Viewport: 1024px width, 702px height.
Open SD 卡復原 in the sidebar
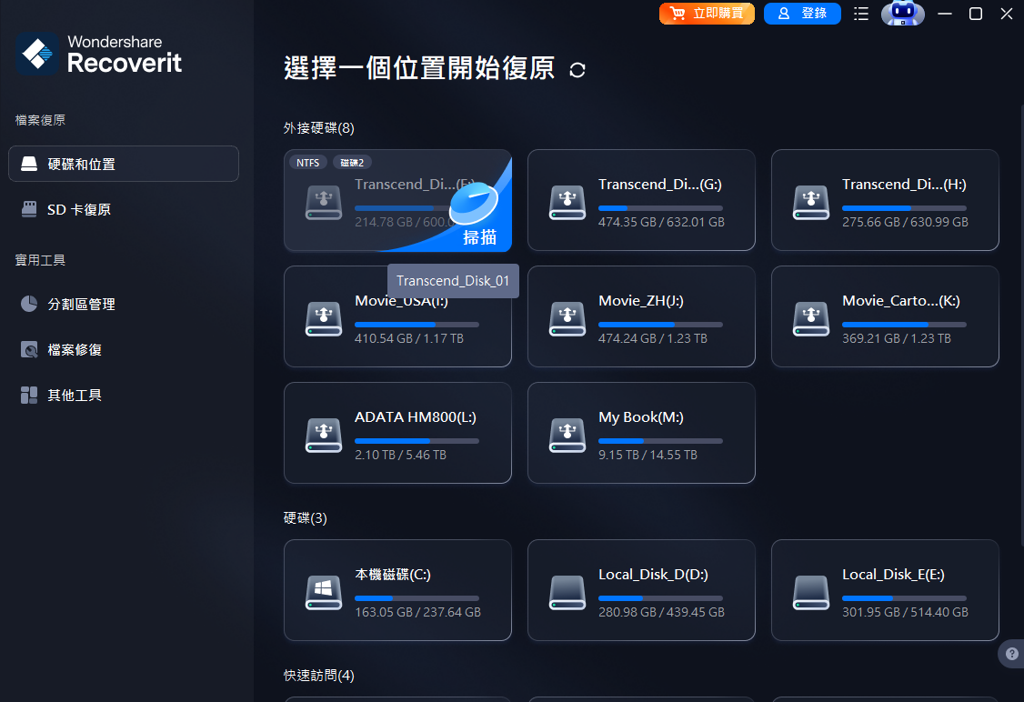[124, 210]
